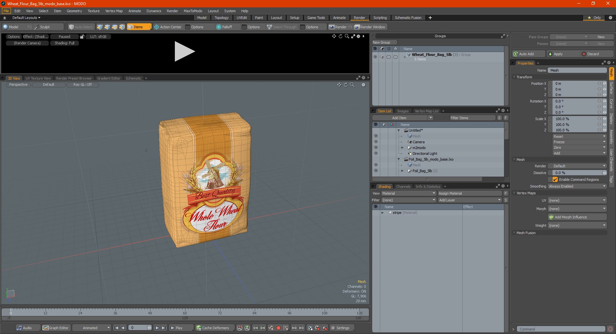Click frame 60 on the timeline ruler

pos(185,313)
